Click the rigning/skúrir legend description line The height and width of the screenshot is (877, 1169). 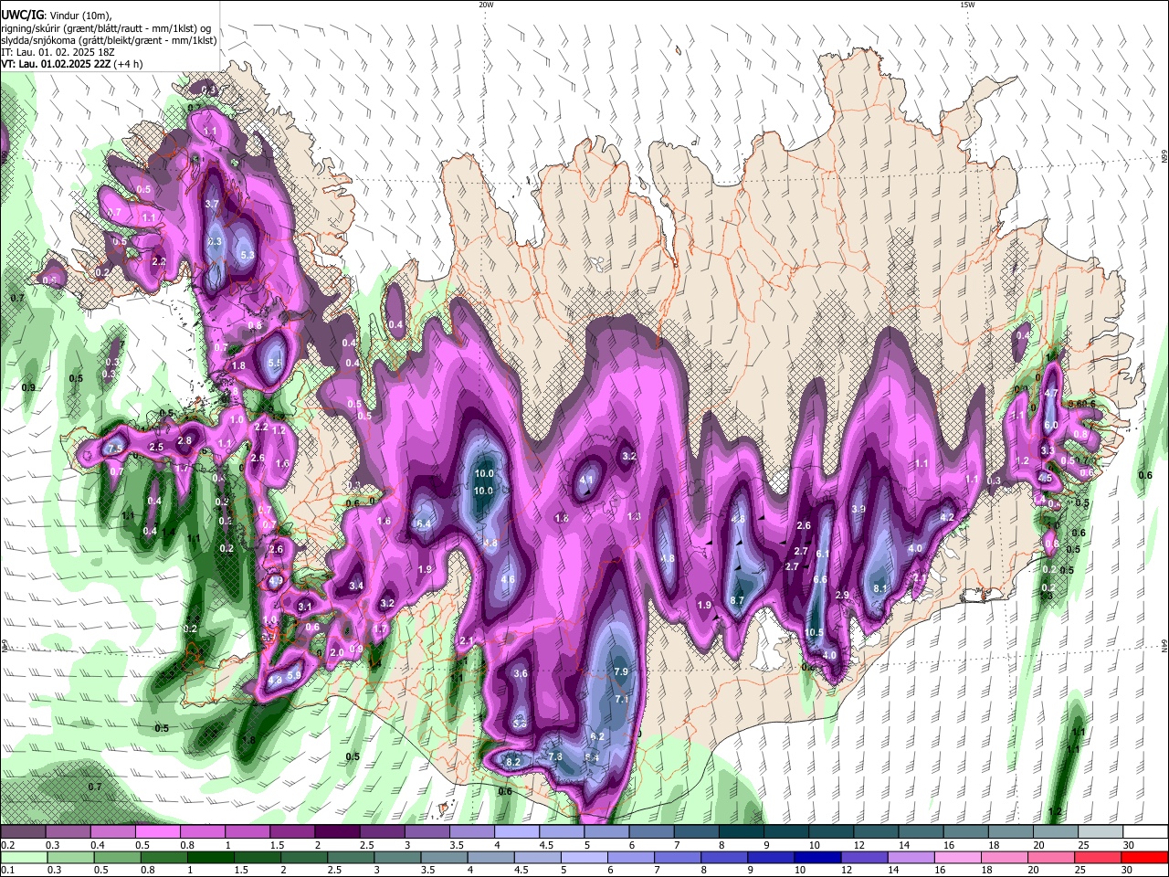tap(108, 28)
